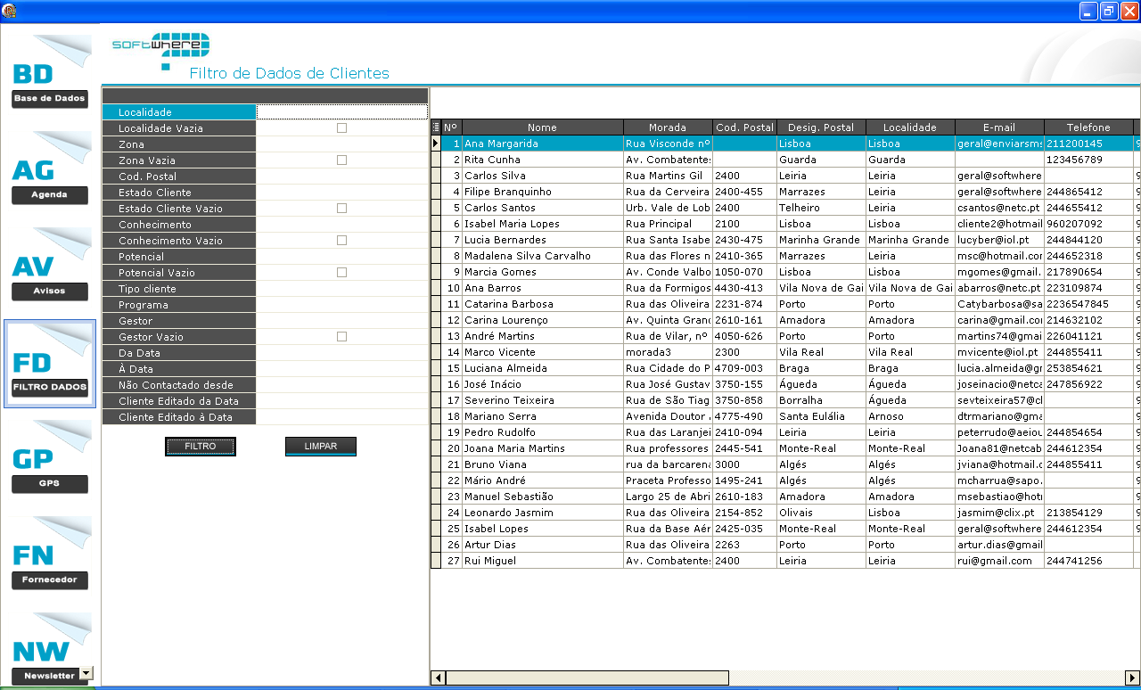Click the Softwhere logo
The image size is (1141, 690).
pyautogui.click(x=161, y=50)
